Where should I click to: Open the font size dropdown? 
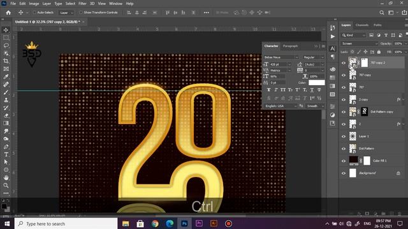coord(289,64)
